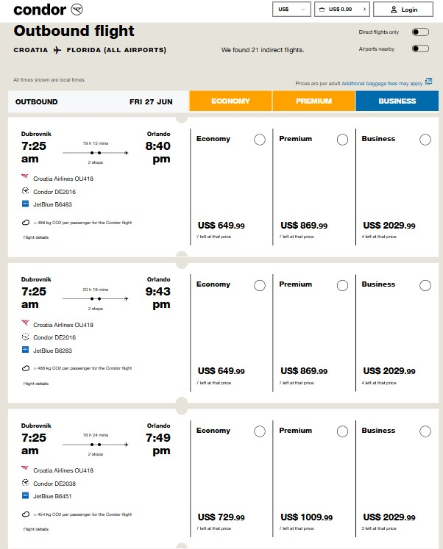Click the user profile icon beside Login
This screenshot has width=443, height=549.
pos(394,10)
